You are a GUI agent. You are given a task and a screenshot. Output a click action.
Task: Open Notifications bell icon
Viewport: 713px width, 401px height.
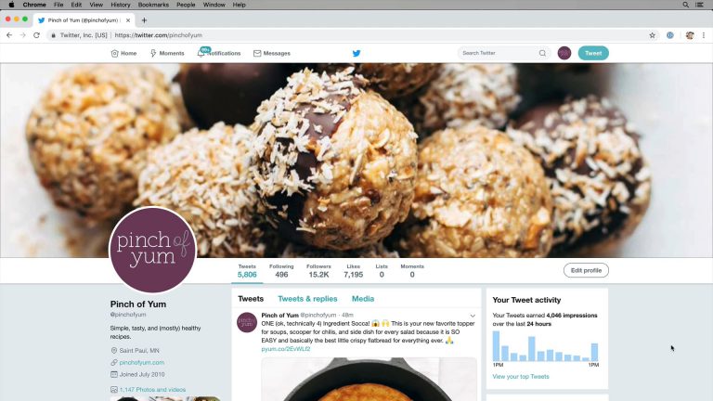(x=201, y=53)
